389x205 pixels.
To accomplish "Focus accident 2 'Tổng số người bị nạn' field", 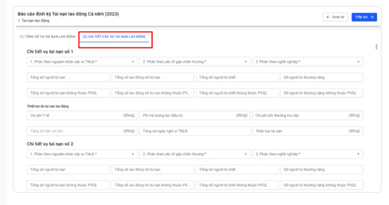I will coord(68,170).
